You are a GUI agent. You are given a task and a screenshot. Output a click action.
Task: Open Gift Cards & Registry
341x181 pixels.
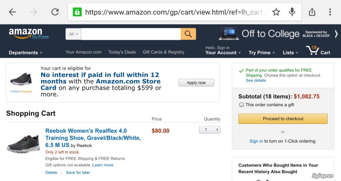pyautogui.click(x=163, y=52)
